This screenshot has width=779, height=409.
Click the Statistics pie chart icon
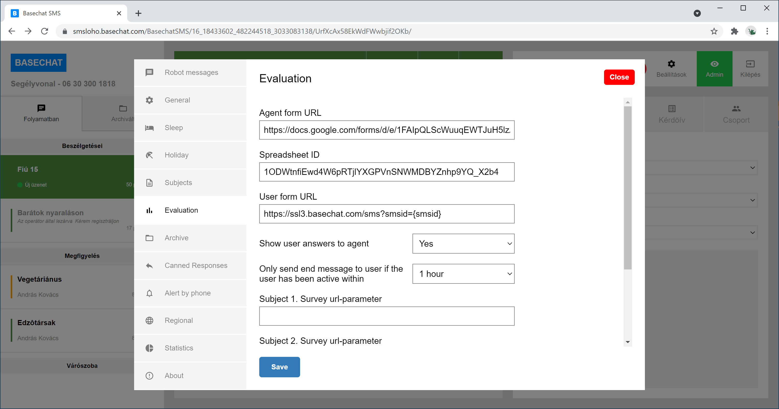[149, 348]
